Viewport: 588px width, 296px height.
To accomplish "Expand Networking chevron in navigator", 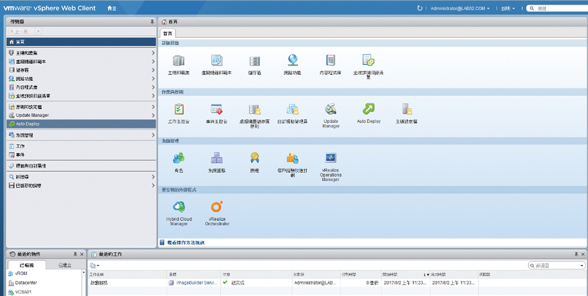I will tap(153, 79).
